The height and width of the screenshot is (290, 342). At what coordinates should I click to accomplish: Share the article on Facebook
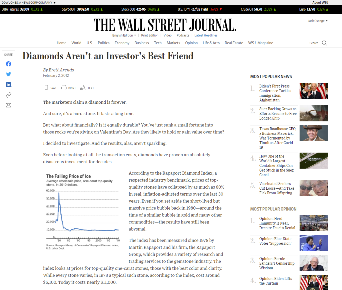[8, 64]
